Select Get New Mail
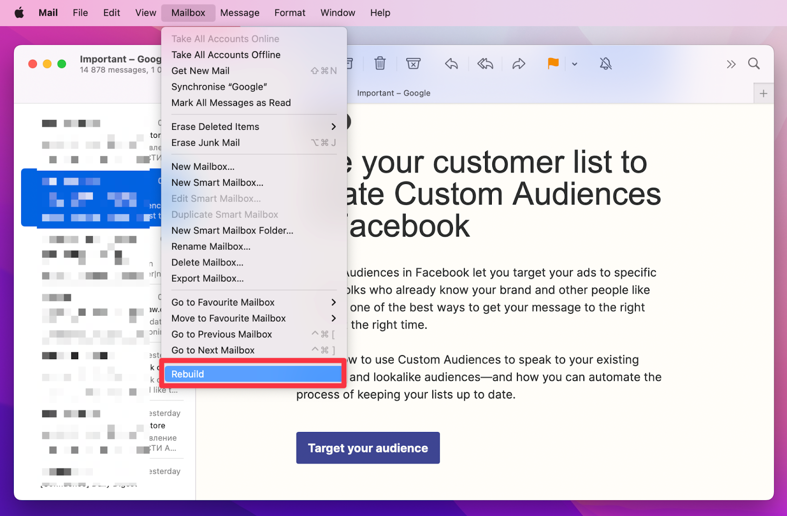The height and width of the screenshot is (516, 787). point(254,71)
